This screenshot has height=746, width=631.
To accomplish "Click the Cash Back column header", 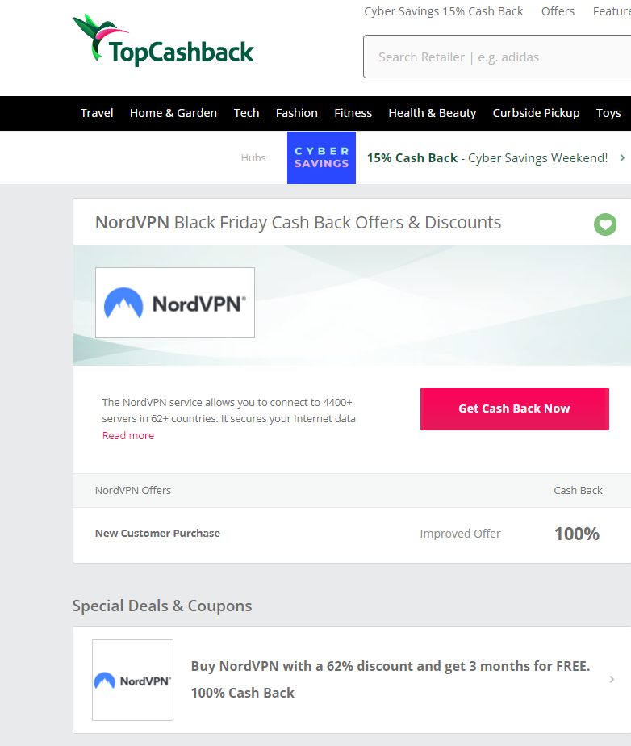I will [578, 491].
